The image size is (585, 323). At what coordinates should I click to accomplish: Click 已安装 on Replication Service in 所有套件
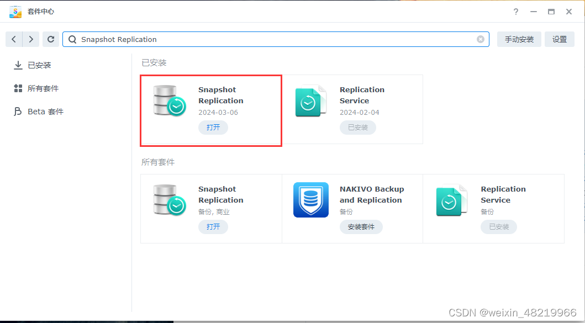click(499, 227)
